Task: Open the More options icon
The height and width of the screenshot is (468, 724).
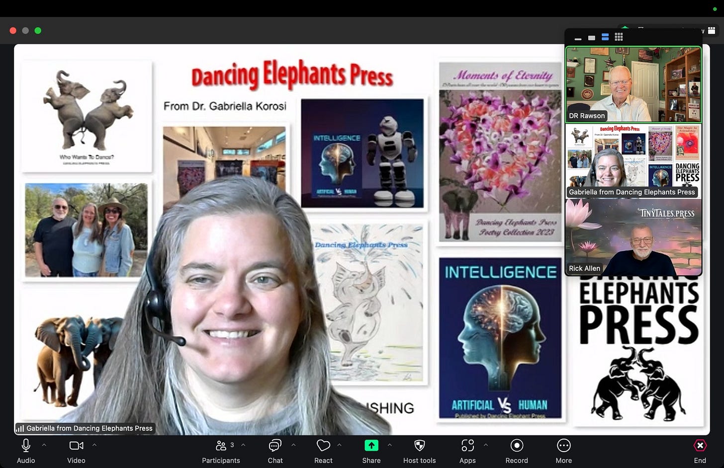Action: click(x=563, y=446)
